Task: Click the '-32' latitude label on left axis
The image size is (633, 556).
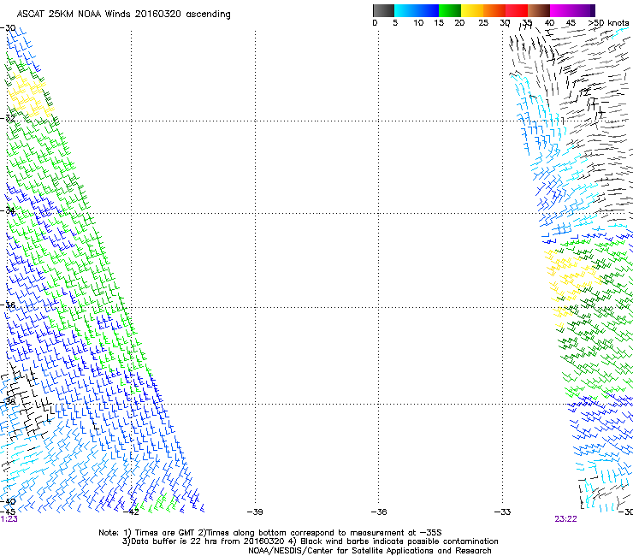Action: (x=8, y=118)
